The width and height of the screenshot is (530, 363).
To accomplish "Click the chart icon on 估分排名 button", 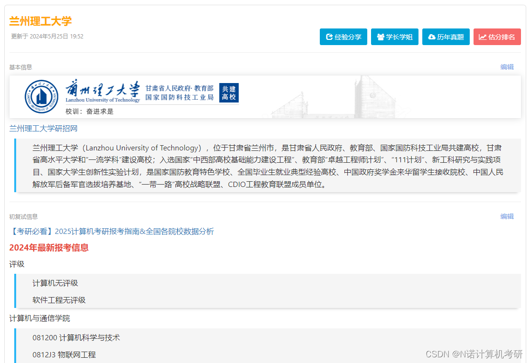I will [x=483, y=37].
